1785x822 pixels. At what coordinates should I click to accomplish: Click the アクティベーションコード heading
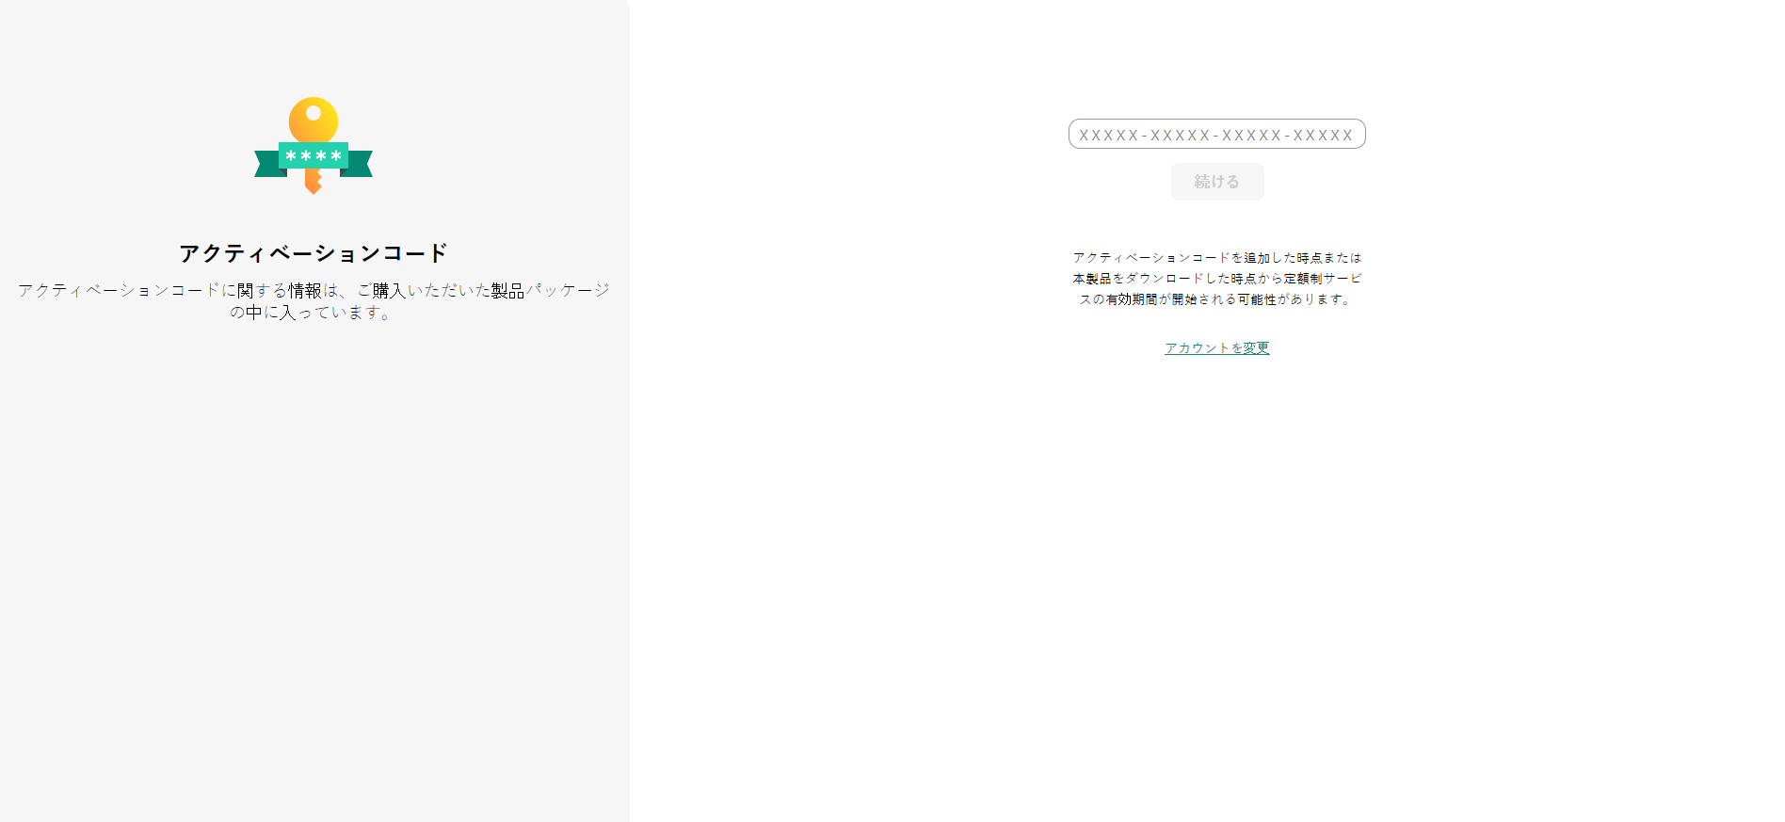tap(314, 253)
